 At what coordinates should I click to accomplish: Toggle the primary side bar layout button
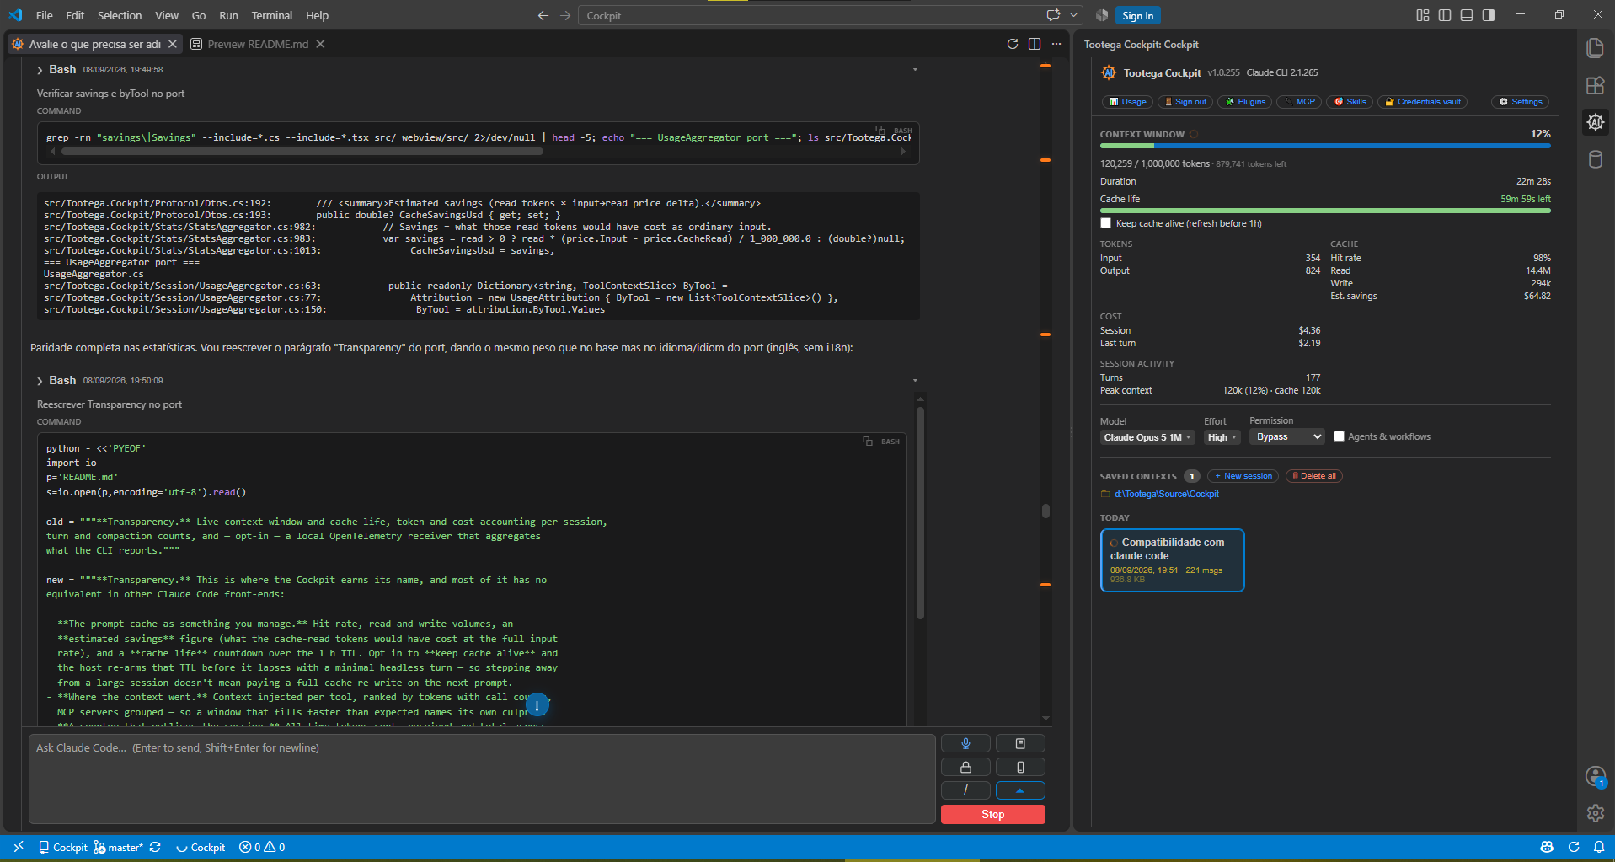pos(1445,15)
